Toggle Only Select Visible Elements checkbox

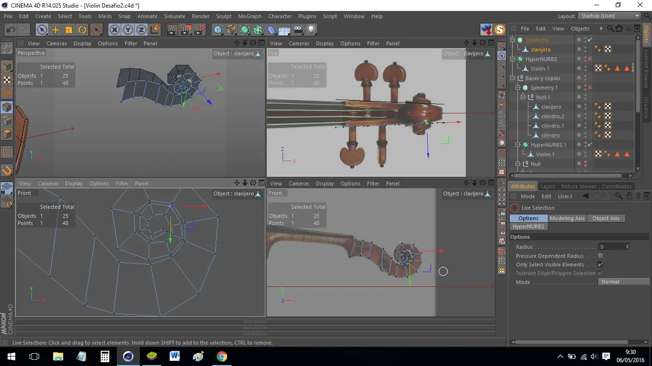(600, 264)
